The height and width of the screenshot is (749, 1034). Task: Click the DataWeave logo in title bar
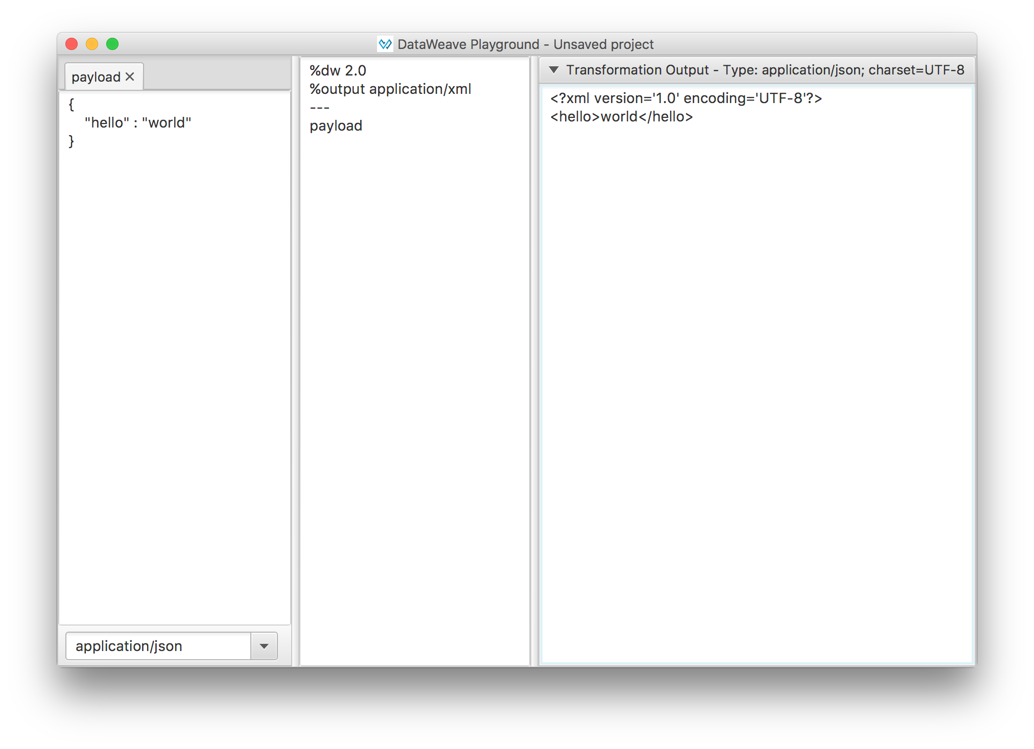pyautogui.click(x=385, y=44)
